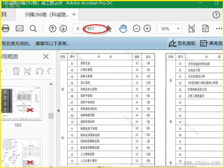Image resolution: width=224 pixels, height=168 pixels.
Task: Select the thumbnail below page 163
Action: click(x=22, y=153)
